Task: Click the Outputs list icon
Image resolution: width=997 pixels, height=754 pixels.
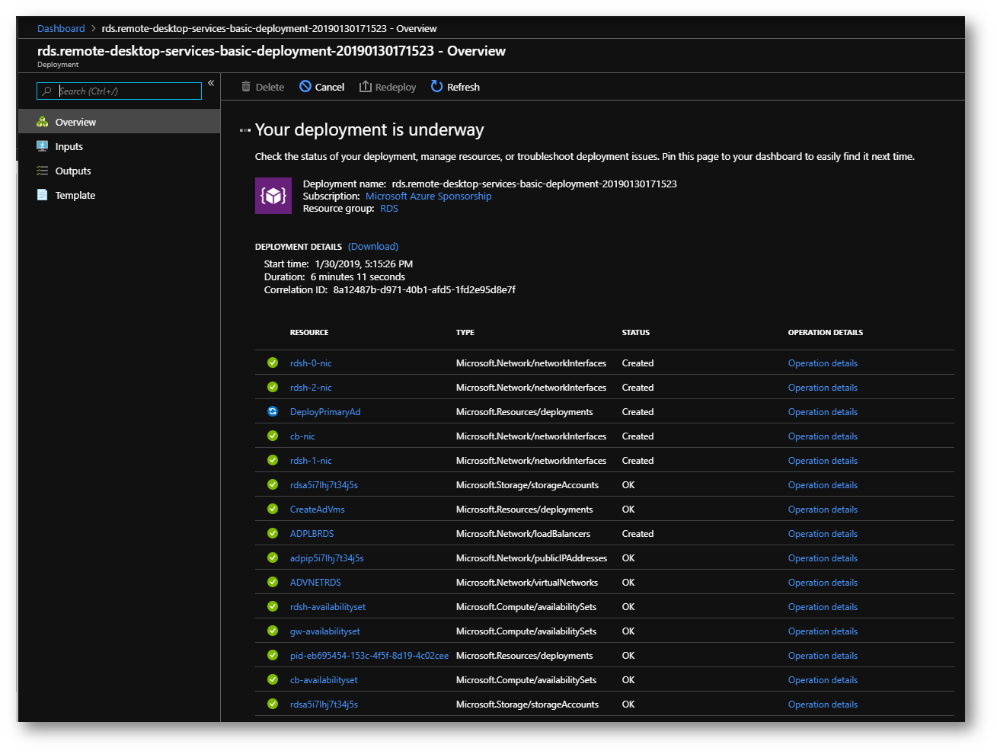Action: coord(42,171)
